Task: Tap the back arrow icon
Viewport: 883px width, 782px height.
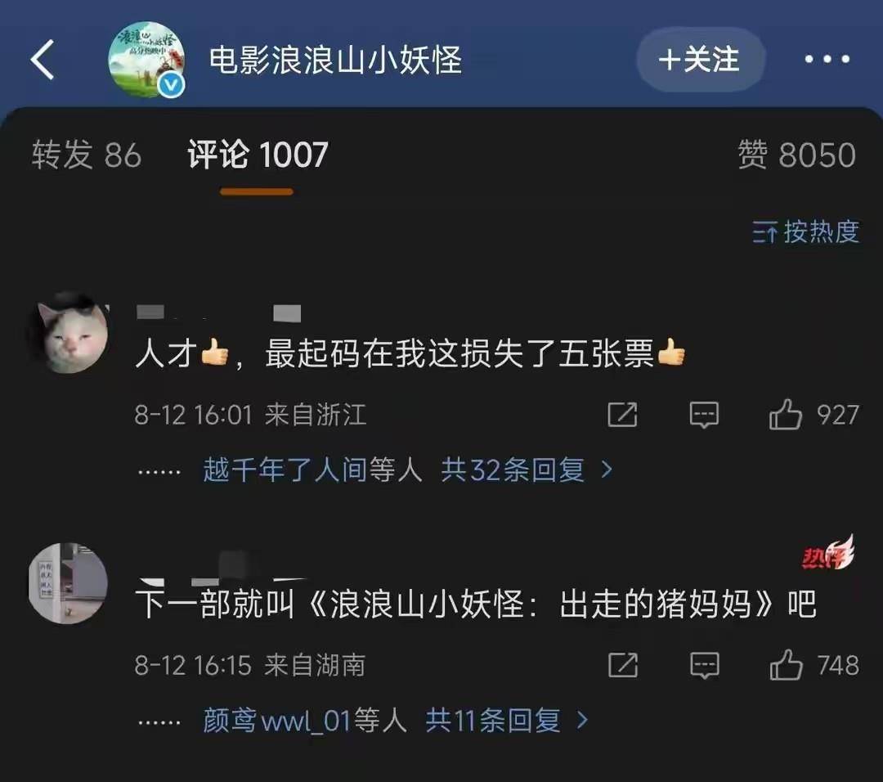Action: 43,59
